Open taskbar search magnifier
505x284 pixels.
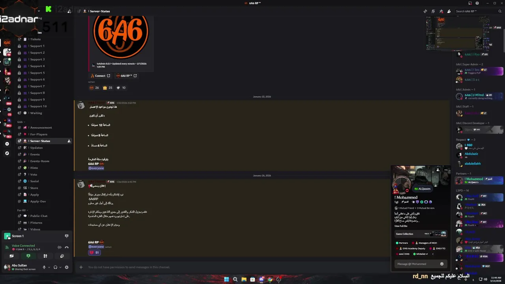point(235,279)
